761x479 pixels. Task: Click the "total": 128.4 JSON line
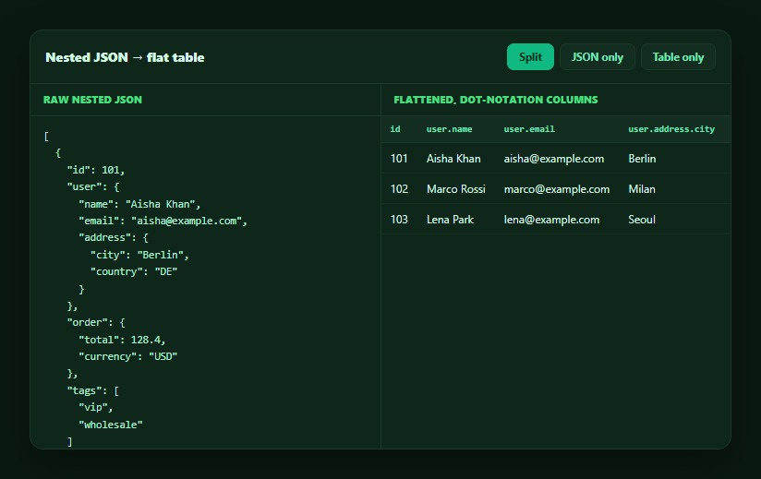tap(122, 340)
